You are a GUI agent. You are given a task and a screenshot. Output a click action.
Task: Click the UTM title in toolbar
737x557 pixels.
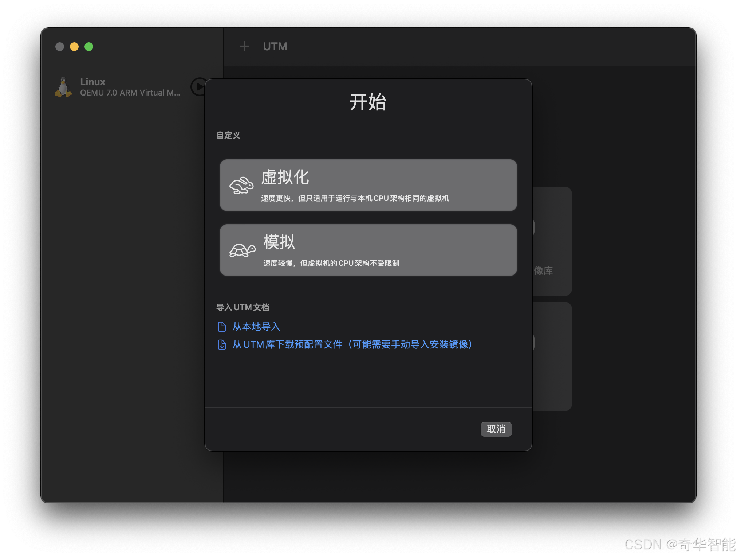pos(275,46)
